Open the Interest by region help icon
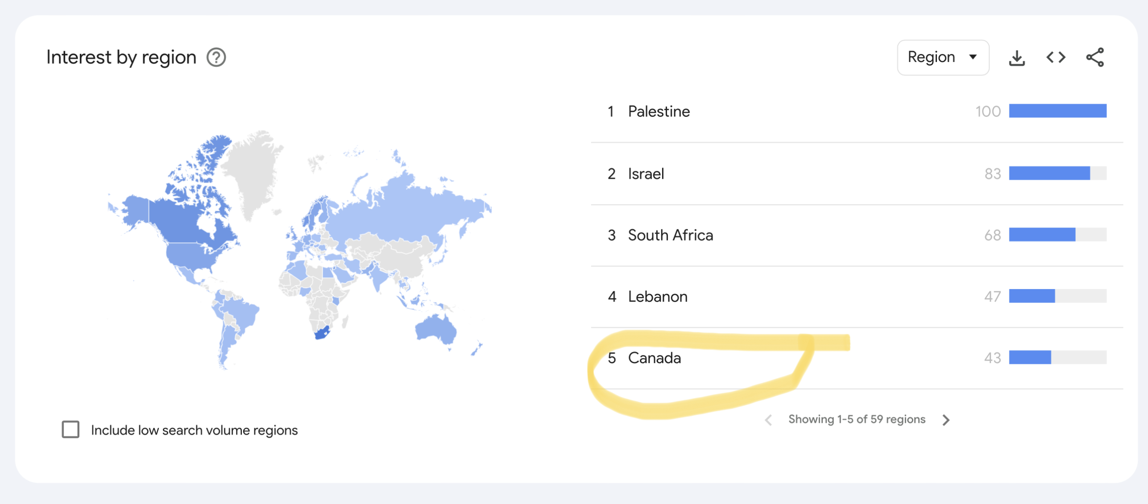The height and width of the screenshot is (504, 1148). 216,58
